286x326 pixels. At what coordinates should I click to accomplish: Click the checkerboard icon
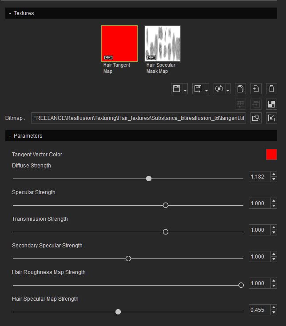[271, 104]
